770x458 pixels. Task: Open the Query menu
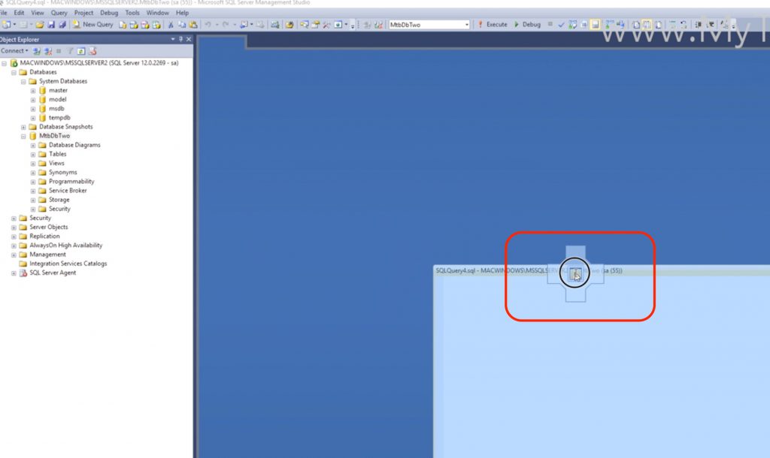[x=59, y=12]
